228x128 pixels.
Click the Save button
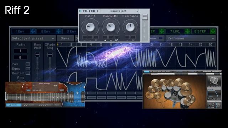[x=65, y=38]
